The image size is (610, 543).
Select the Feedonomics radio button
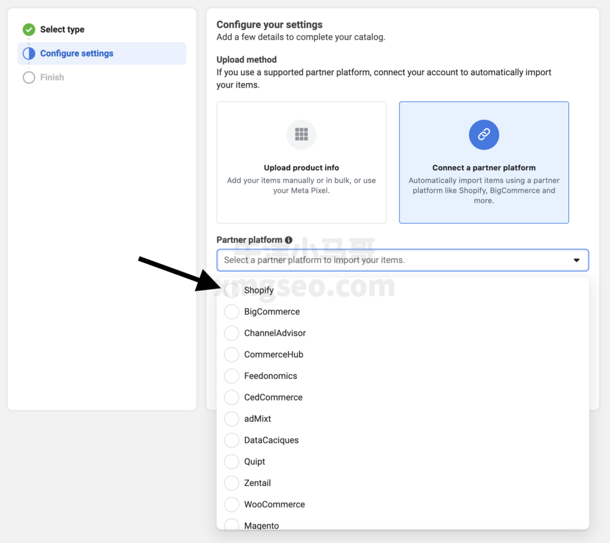click(x=232, y=376)
